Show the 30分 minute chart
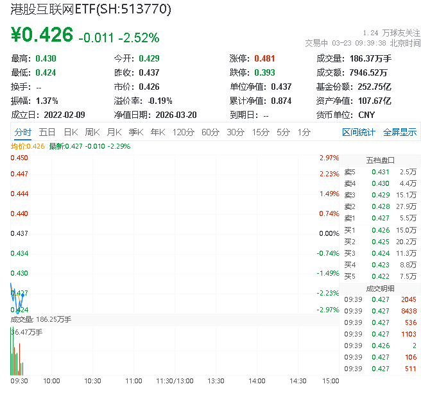Image resolution: width=421 pixels, height=393 pixels. click(236, 132)
